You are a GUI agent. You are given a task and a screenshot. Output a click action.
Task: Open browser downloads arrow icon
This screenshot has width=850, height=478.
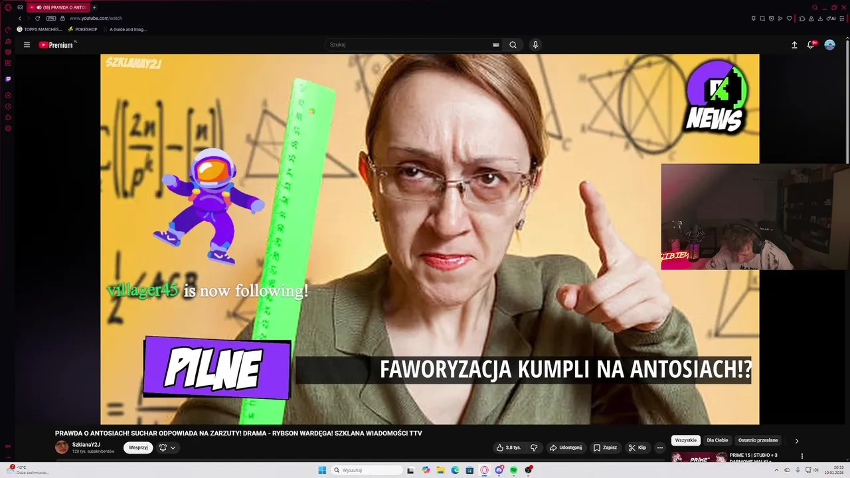tap(820, 18)
